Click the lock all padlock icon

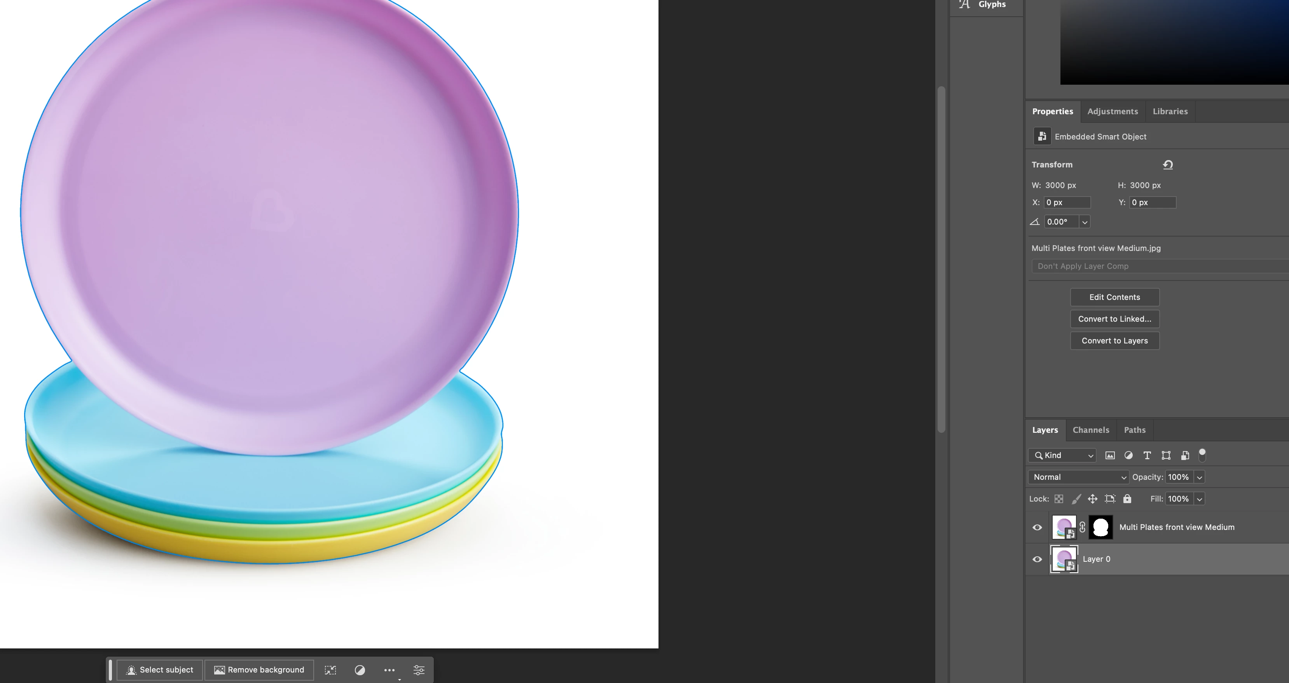[x=1127, y=498]
